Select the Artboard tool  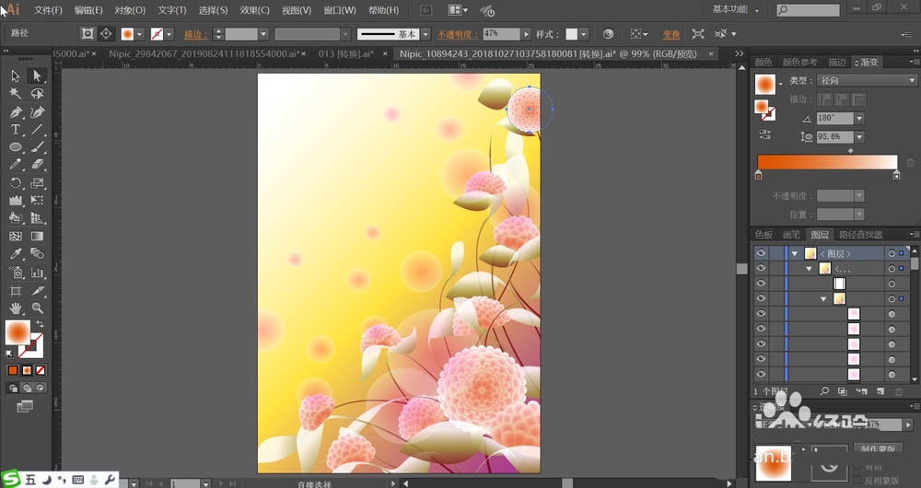coord(16,291)
